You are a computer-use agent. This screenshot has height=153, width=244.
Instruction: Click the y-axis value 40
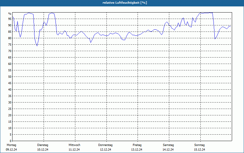point(10,90)
